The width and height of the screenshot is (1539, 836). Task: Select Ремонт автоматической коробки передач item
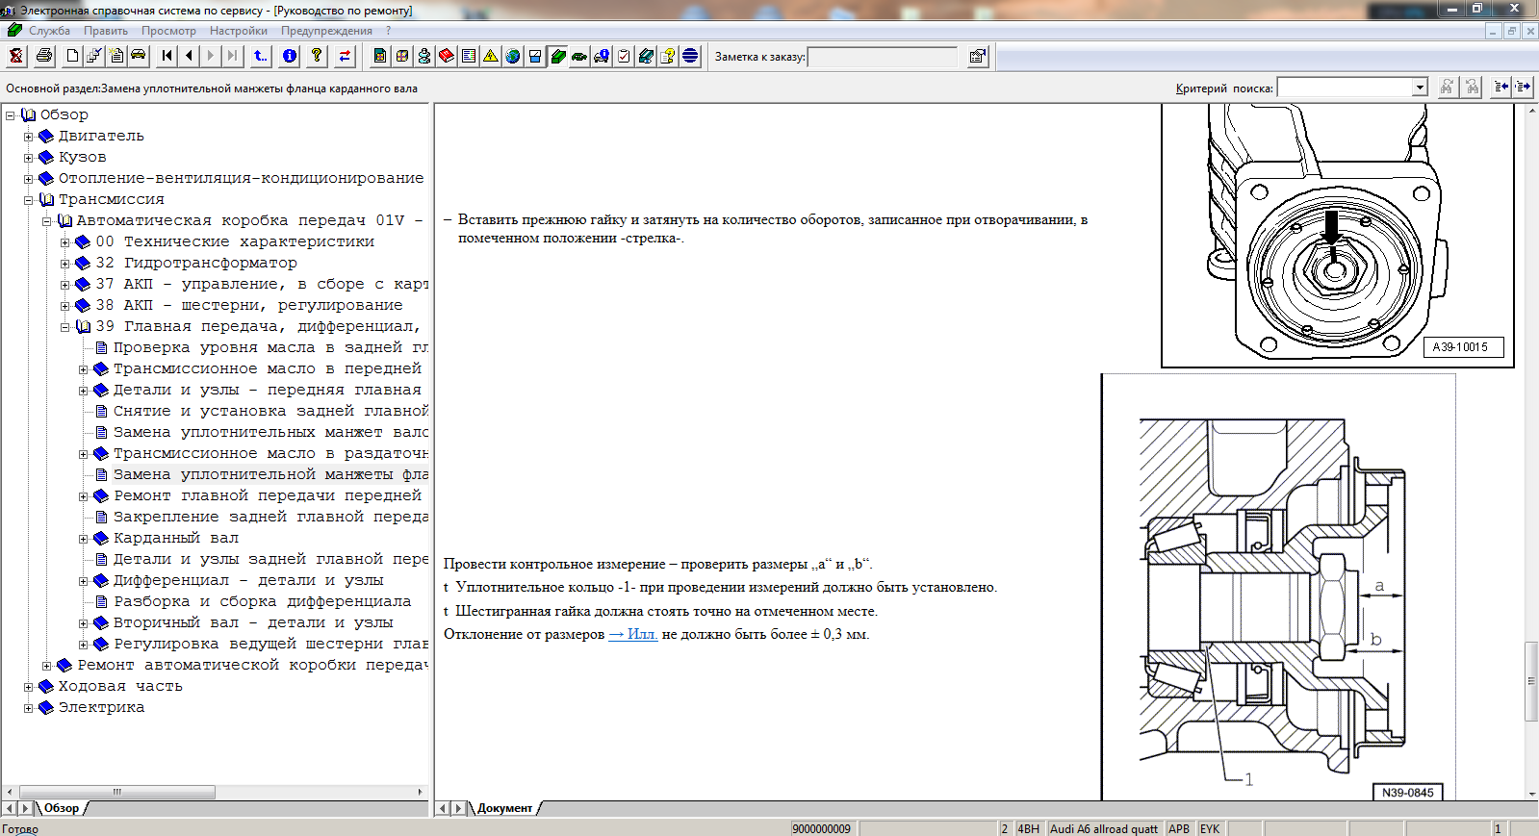coord(253,665)
